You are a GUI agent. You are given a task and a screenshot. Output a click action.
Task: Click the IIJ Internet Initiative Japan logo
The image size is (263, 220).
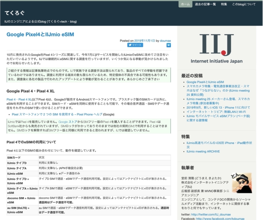pos(217,49)
